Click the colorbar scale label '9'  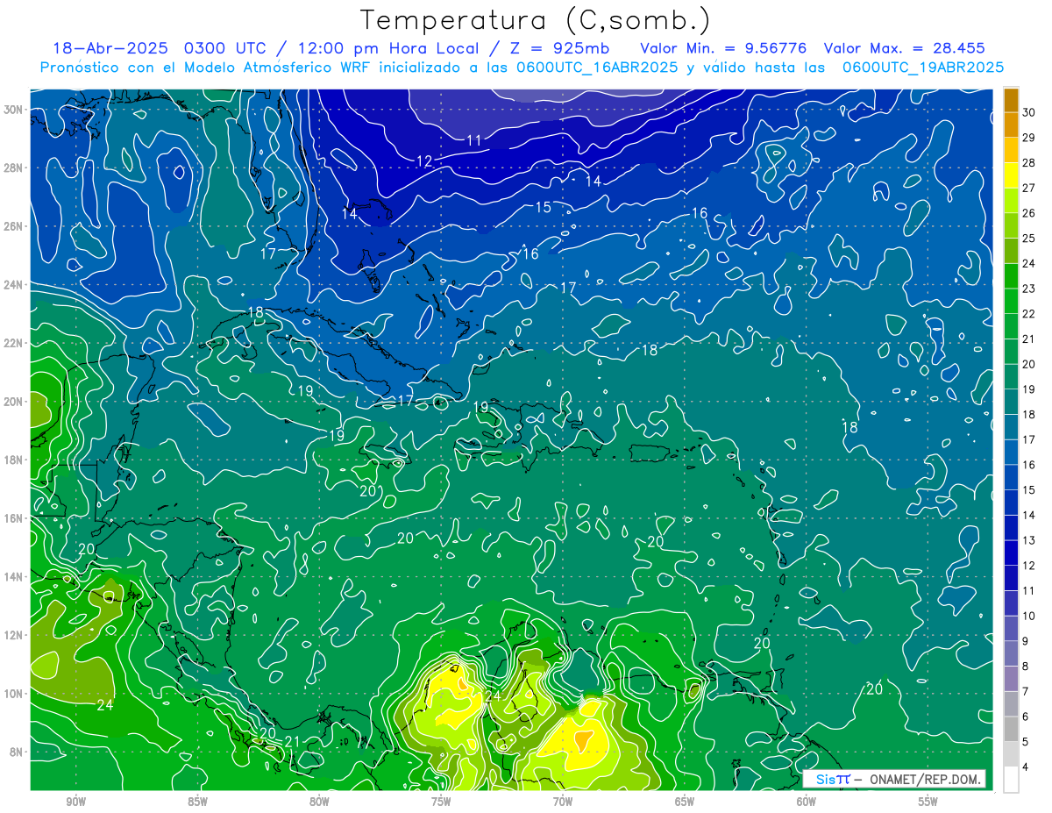(x=1026, y=641)
